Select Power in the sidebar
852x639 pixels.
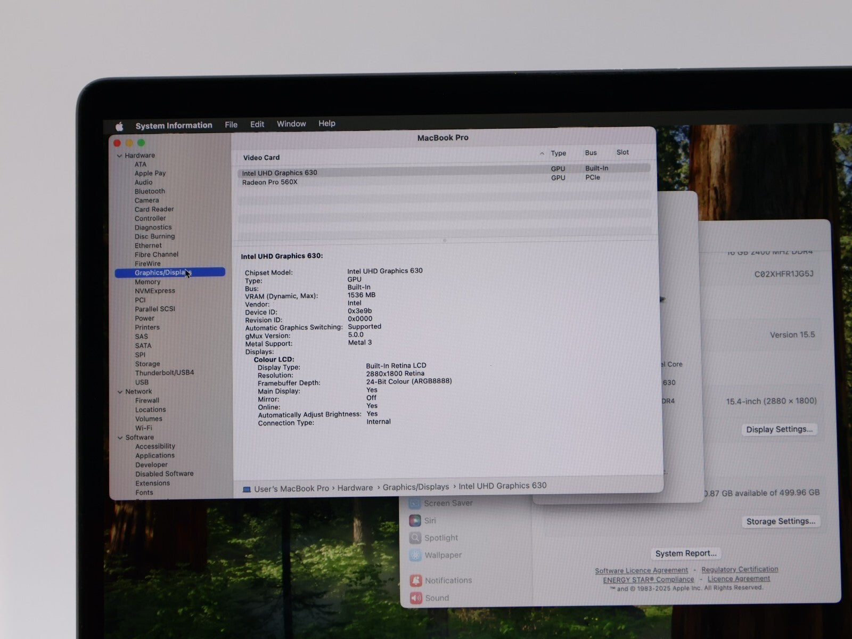144,318
